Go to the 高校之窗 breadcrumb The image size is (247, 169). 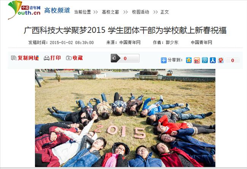pos(110,12)
